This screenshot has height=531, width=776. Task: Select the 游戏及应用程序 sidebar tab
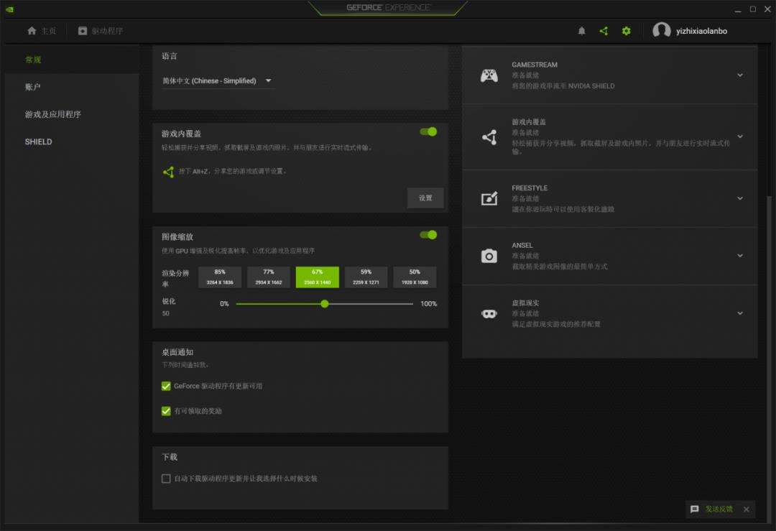pyautogui.click(x=72, y=114)
